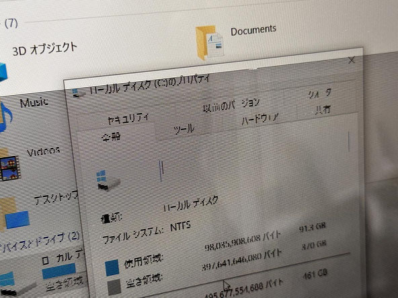The image size is (398, 298).
Task: Open the 3D オブジェクト folder in Explorer
Action: coord(44,48)
